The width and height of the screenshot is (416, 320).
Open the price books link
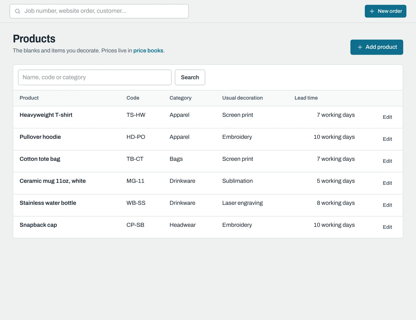[148, 50]
